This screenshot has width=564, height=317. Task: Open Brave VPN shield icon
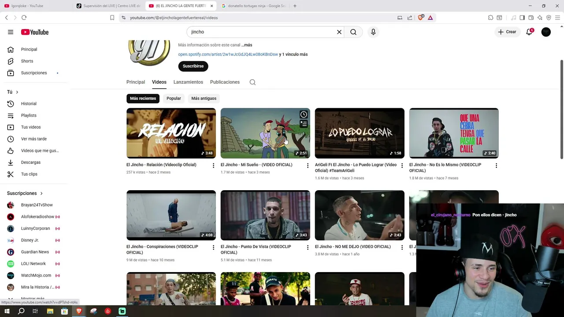(x=549, y=18)
